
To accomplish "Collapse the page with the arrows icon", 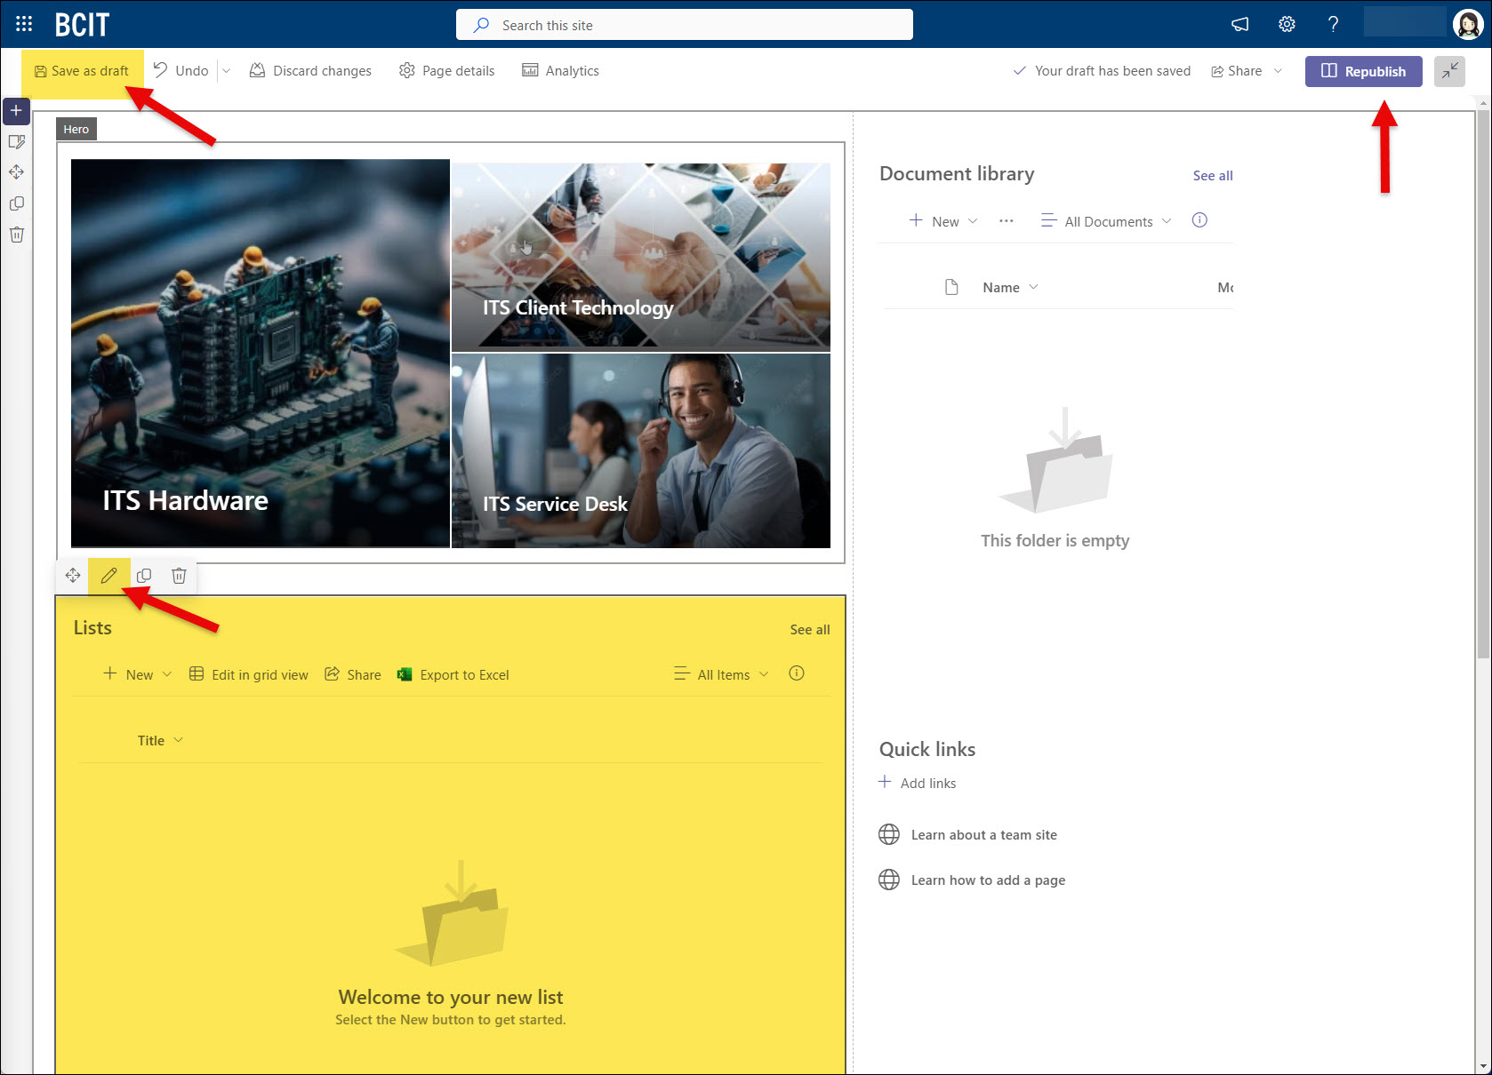I will coord(1449,71).
